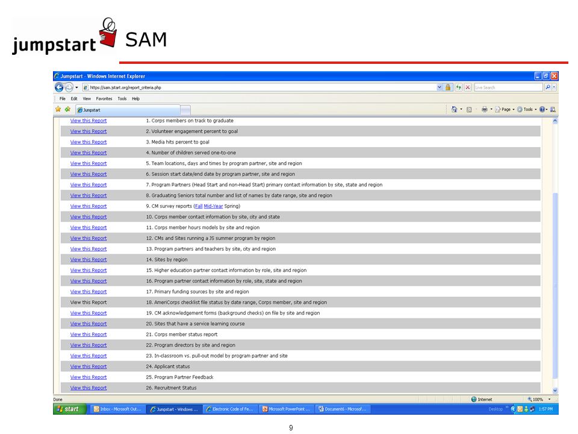This screenshot has width=578, height=434.
Task: Switch to Document6 - Microsoft Word taskbar item
Action: pyautogui.click(x=343, y=409)
